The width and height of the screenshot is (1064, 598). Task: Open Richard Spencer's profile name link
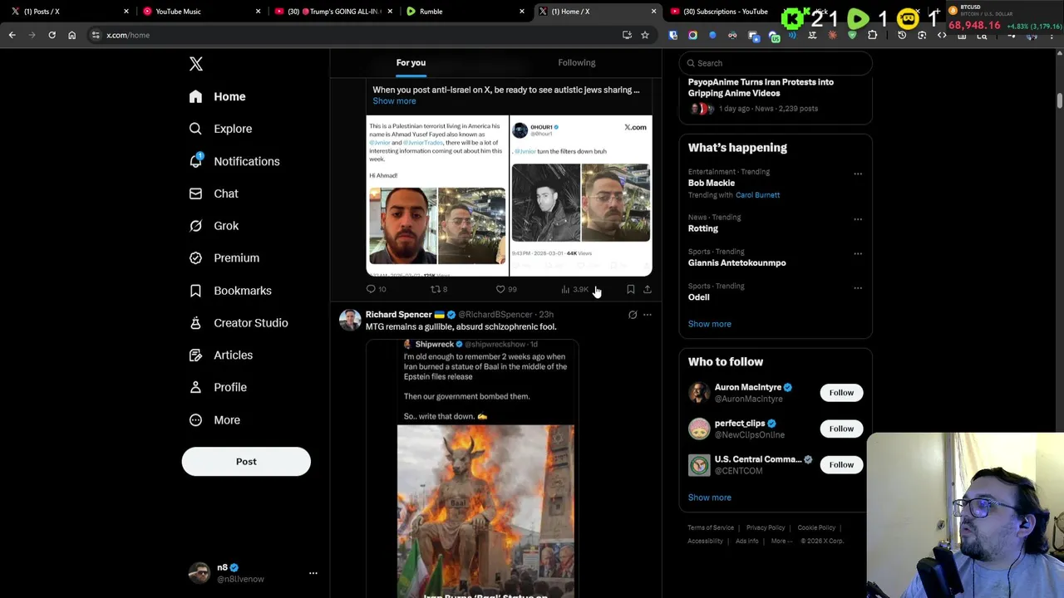click(x=398, y=315)
